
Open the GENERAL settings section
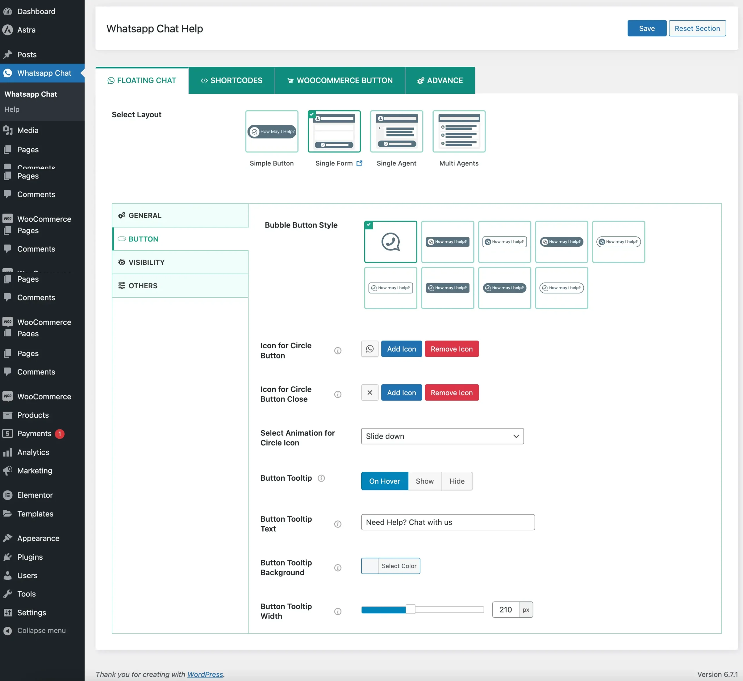click(180, 215)
